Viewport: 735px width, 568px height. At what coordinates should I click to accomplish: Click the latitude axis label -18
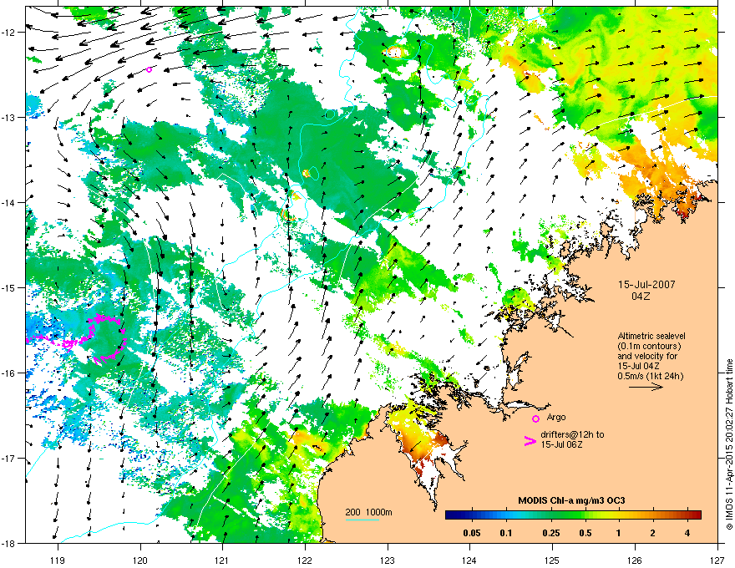8,543
